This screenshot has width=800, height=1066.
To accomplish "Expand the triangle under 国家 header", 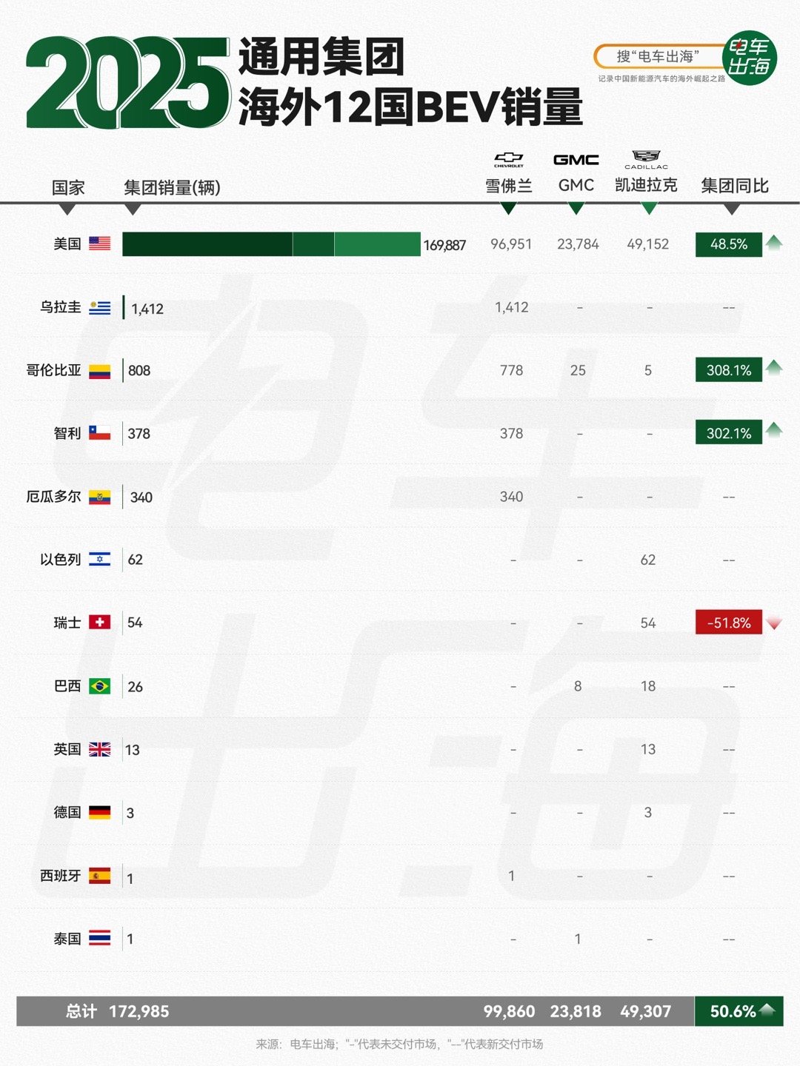I will (67, 209).
